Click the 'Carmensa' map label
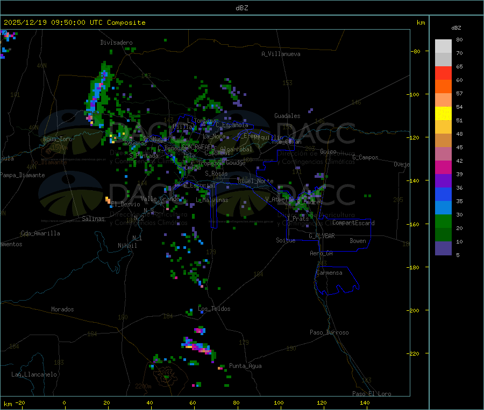 [x=329, y=273]
